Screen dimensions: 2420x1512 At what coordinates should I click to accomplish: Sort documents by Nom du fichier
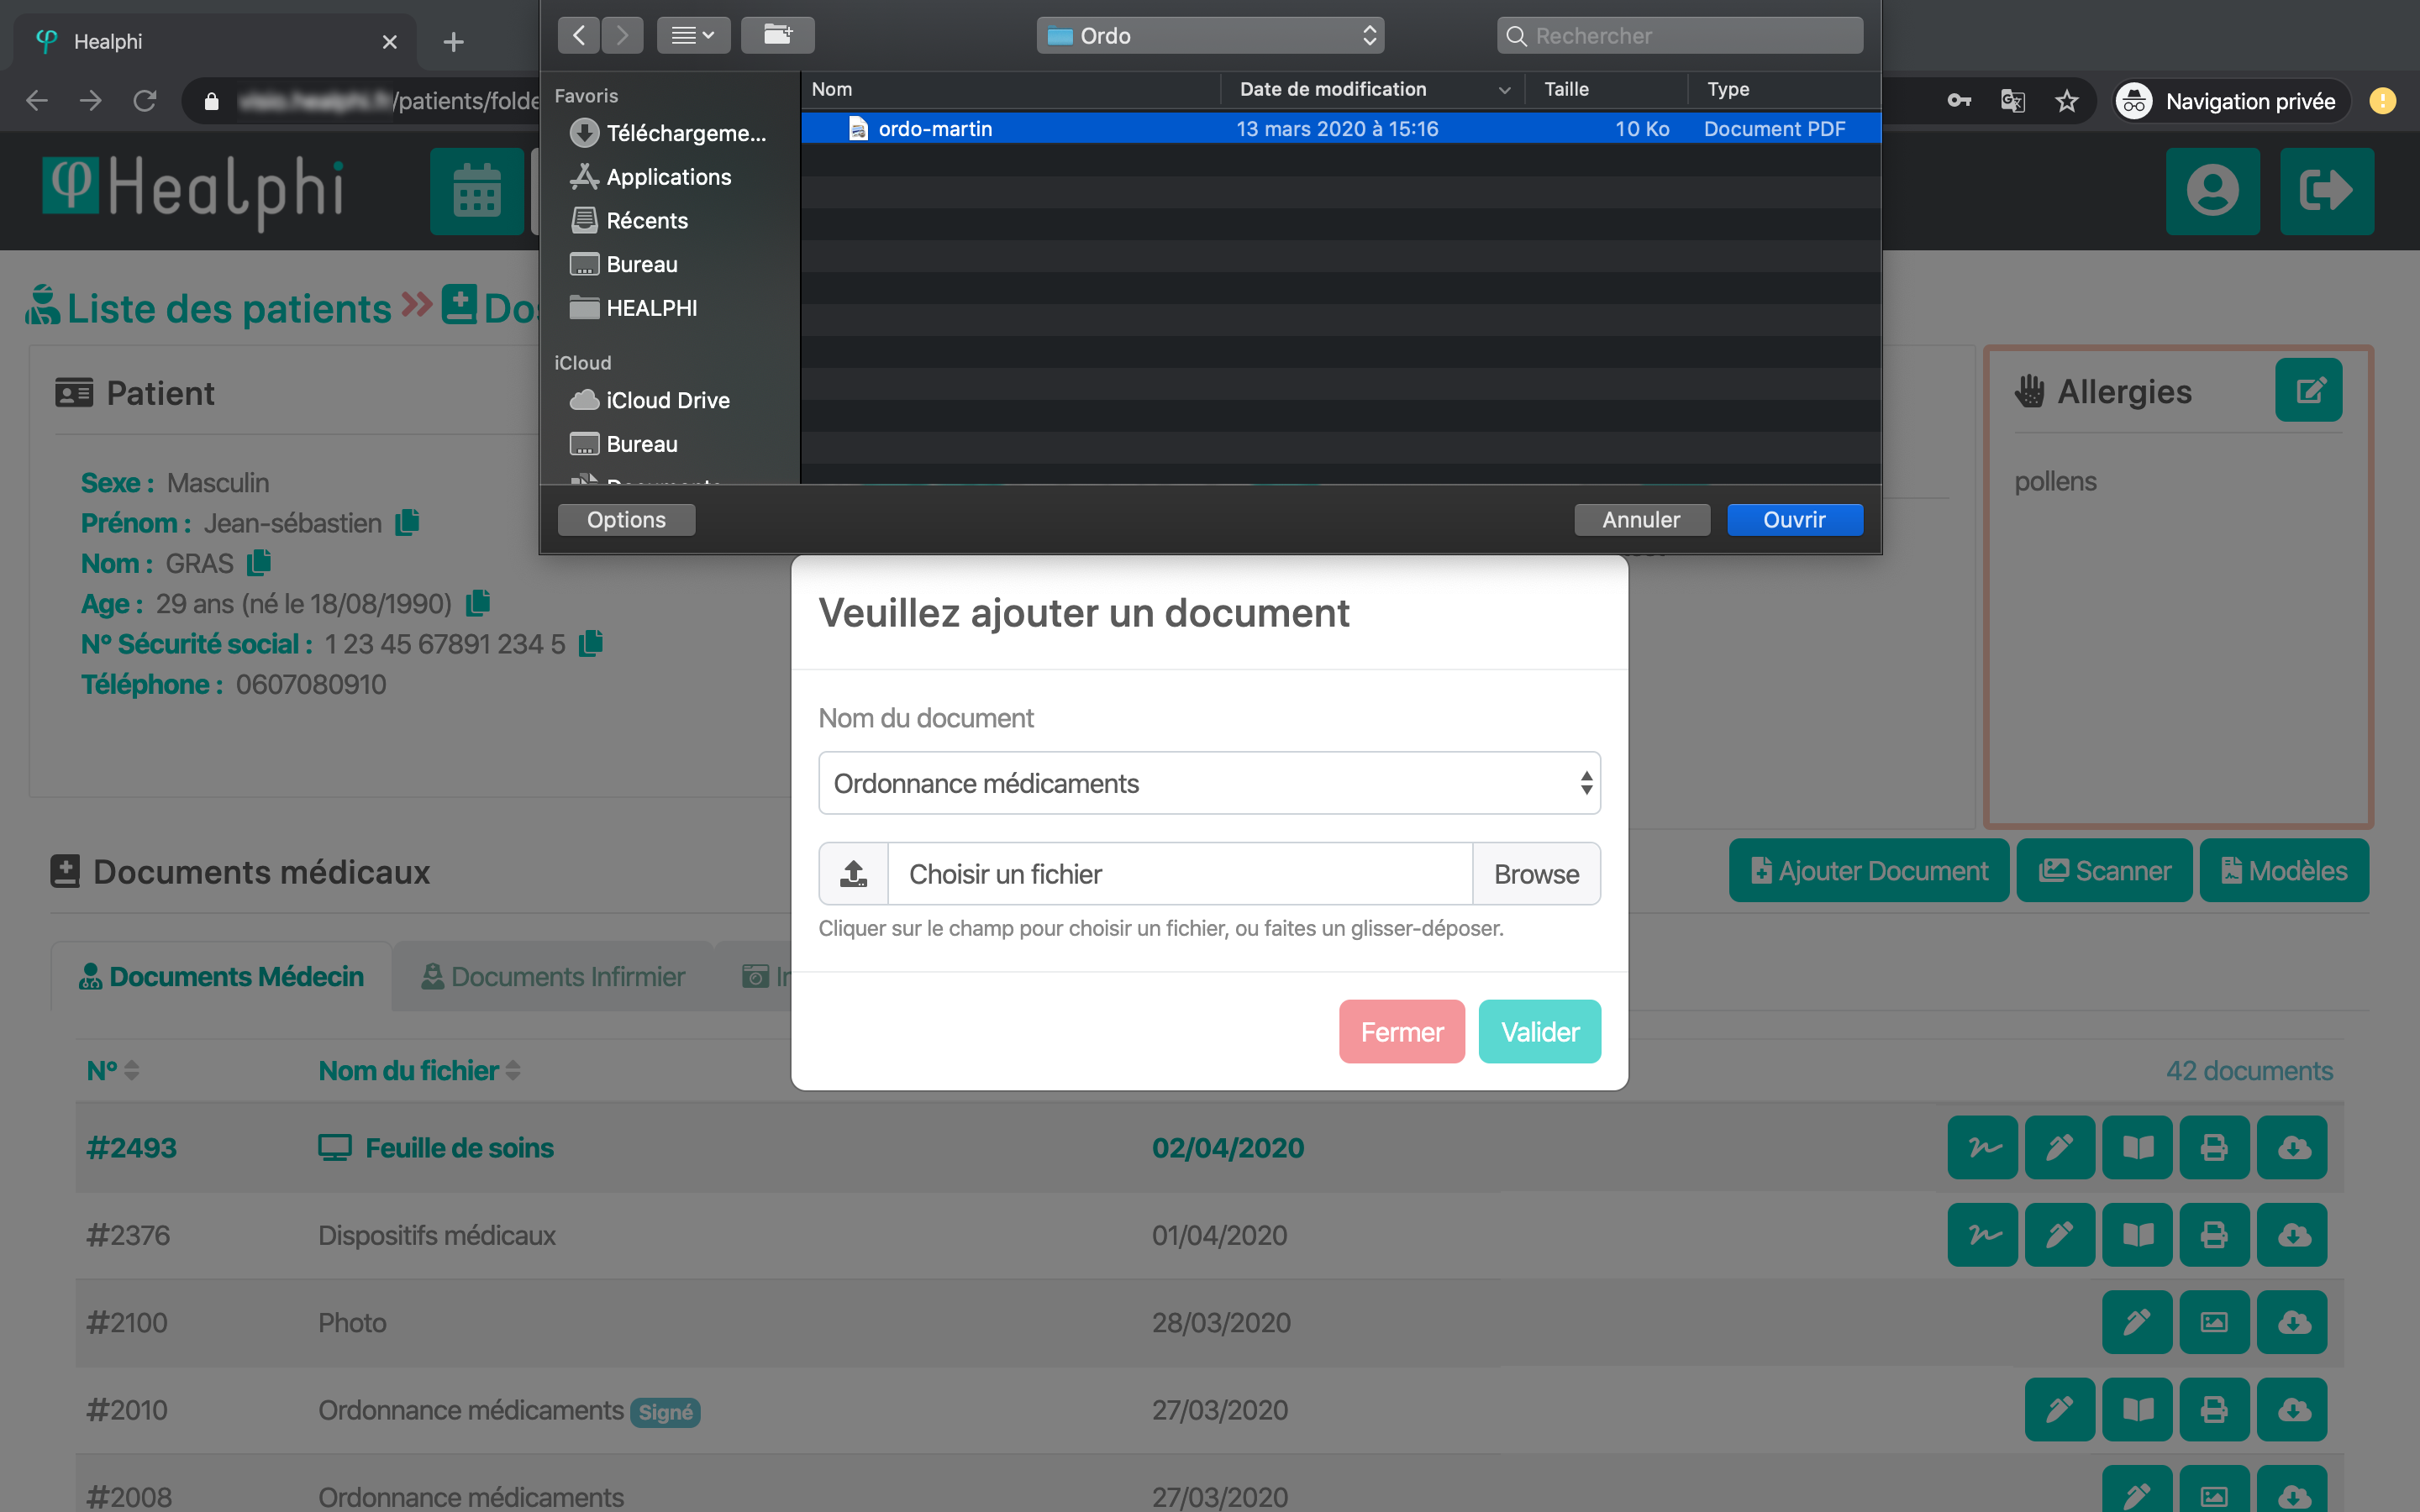point(419,1070)
